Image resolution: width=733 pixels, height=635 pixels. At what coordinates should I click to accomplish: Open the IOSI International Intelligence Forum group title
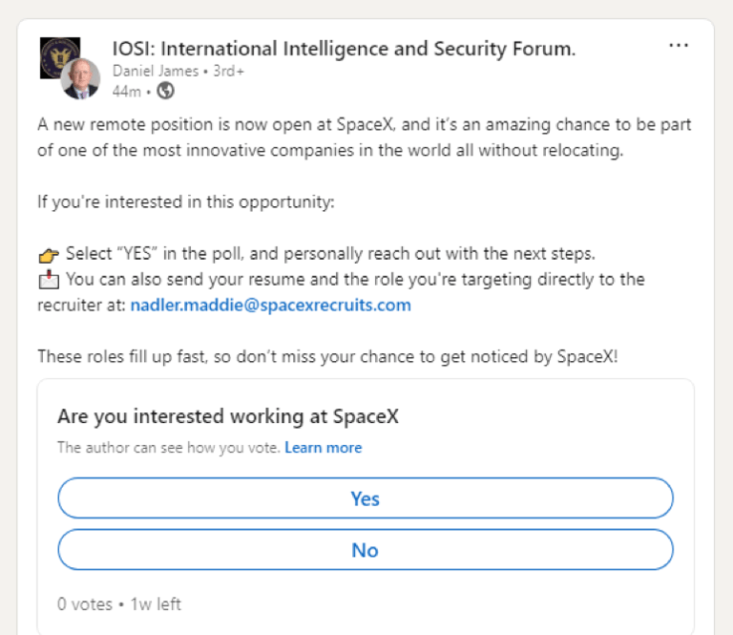[x=344, y=49]
